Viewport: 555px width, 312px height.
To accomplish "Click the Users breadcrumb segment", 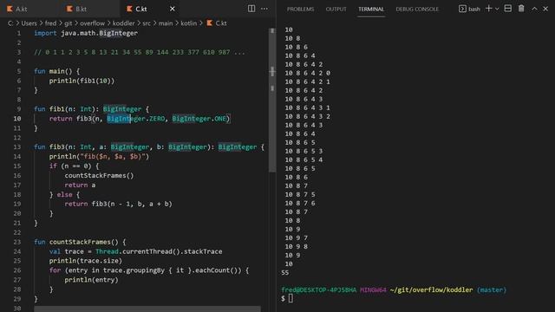I will [x=29, y=23].
